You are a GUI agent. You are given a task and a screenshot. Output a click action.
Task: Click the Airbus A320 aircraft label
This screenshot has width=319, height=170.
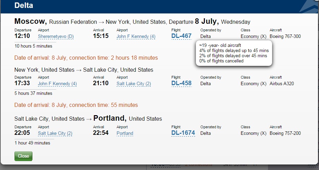282,84
